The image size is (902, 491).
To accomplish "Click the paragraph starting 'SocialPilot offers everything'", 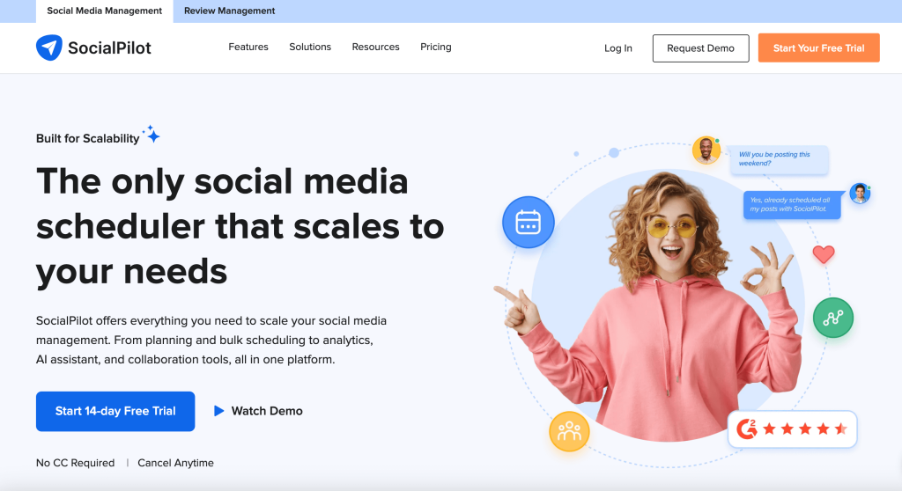I will click(x=211, y=340).
